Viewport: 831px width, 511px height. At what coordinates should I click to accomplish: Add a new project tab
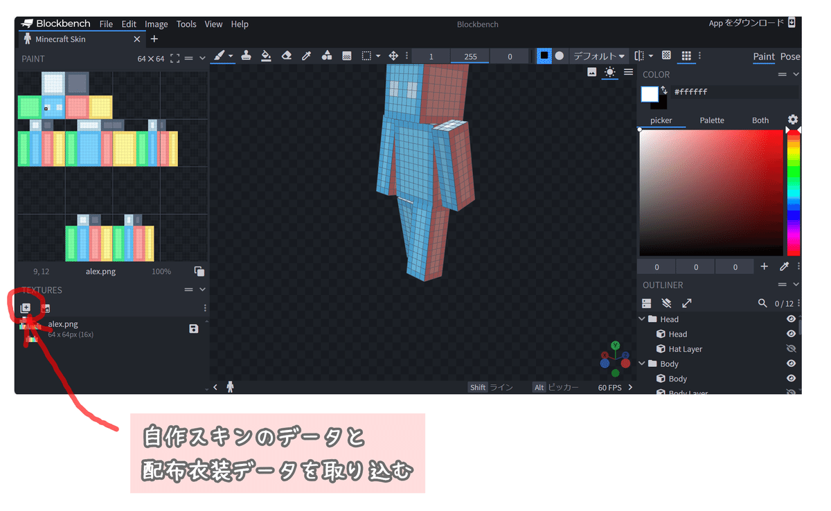pyautogui.click(x=154, y=39)
